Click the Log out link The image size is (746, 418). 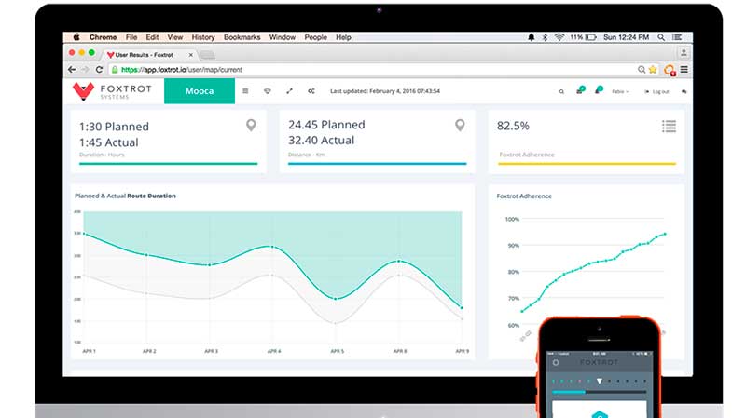[x=657, y=92]
